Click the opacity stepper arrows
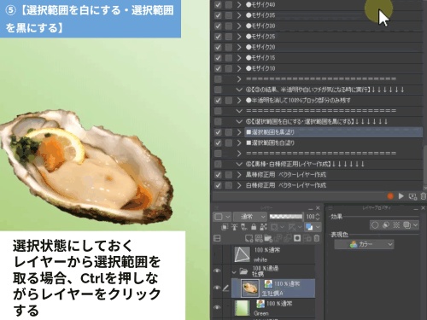The width and height of the screenshot is (427, 320). (318, 217)
